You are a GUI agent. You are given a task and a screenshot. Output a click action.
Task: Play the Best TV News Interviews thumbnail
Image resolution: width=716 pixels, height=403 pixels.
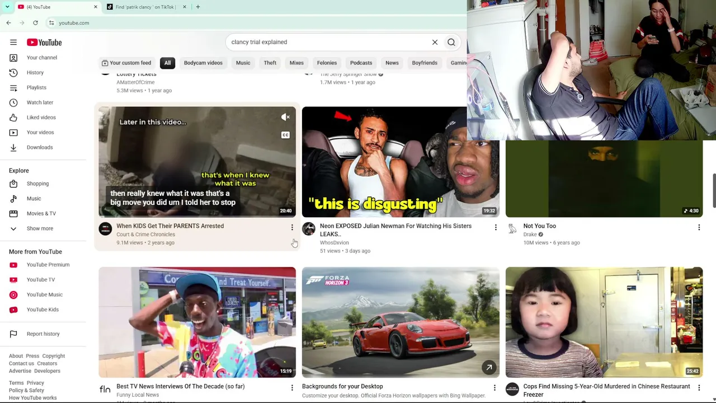coord(197,322)
